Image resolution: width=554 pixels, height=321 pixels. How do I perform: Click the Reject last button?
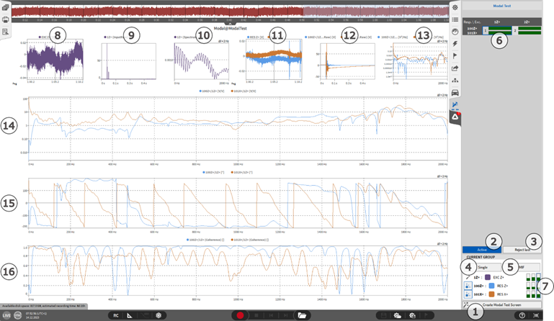[522, 250]
